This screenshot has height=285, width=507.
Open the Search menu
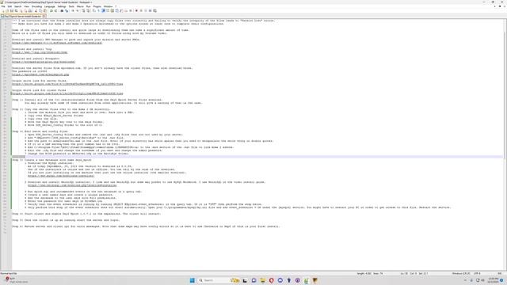point(17,6)
